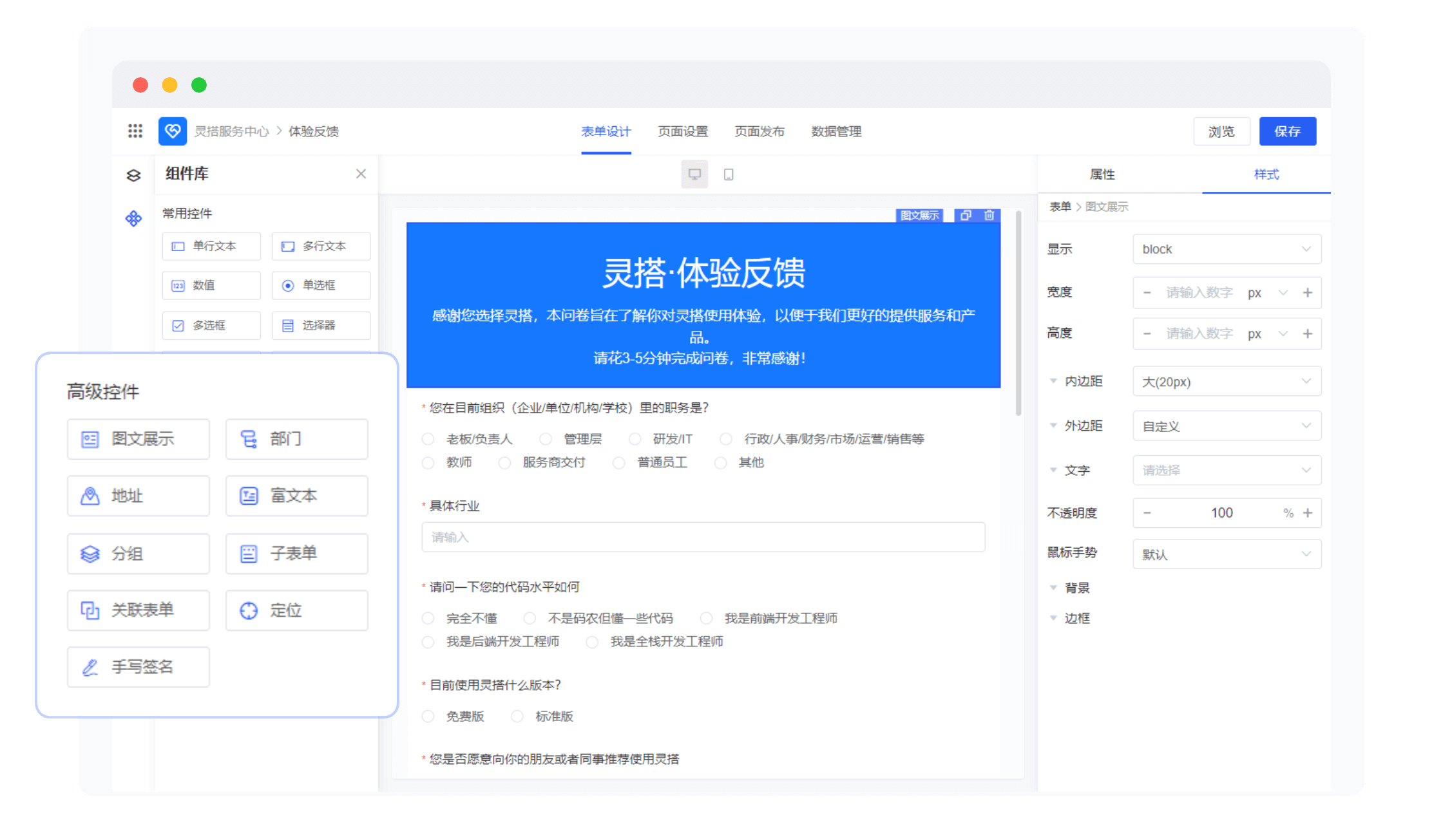
Task: Open the 文字 请选择 dropdown
Action: 1227,470
